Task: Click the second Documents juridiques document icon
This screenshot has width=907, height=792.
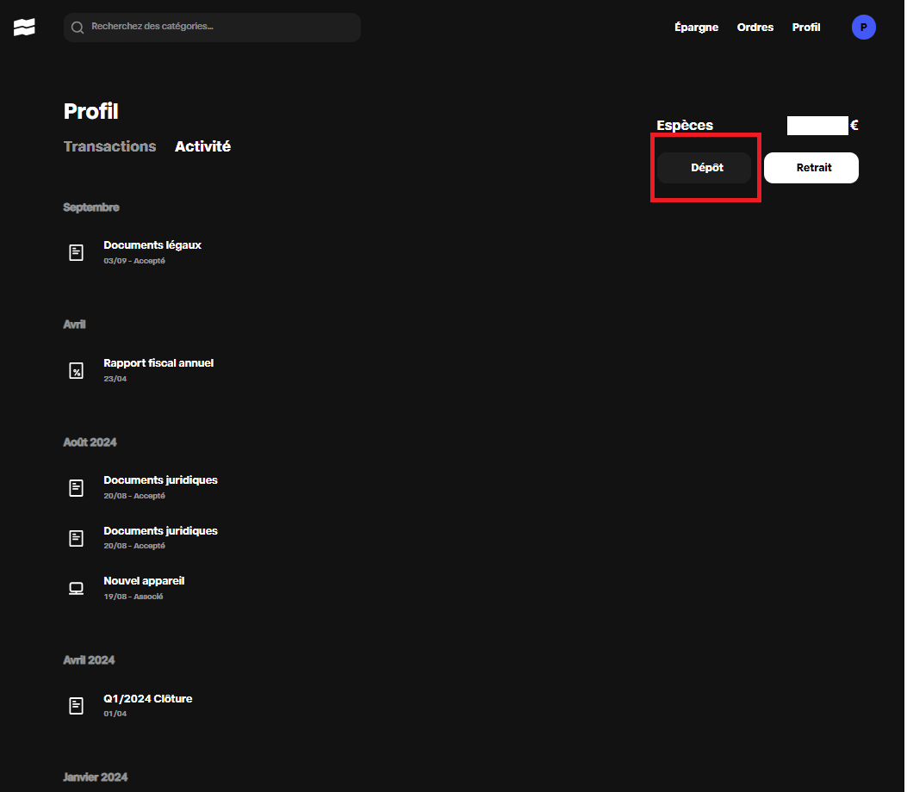Action: [x=77, y=538]
